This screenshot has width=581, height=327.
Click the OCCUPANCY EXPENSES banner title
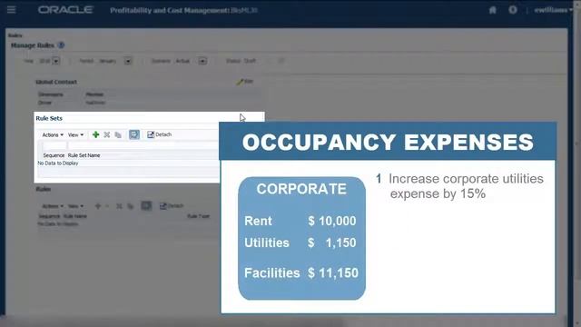pos(388,142)
